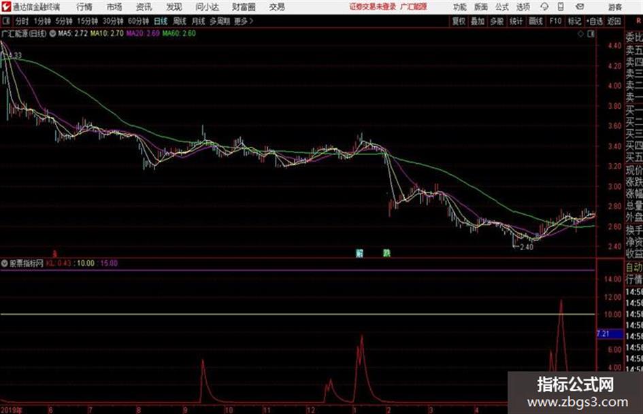The height and width of the screenshot is (414, 643).
Task: Click the 自动 label in right panel
Action: point(634,267)
